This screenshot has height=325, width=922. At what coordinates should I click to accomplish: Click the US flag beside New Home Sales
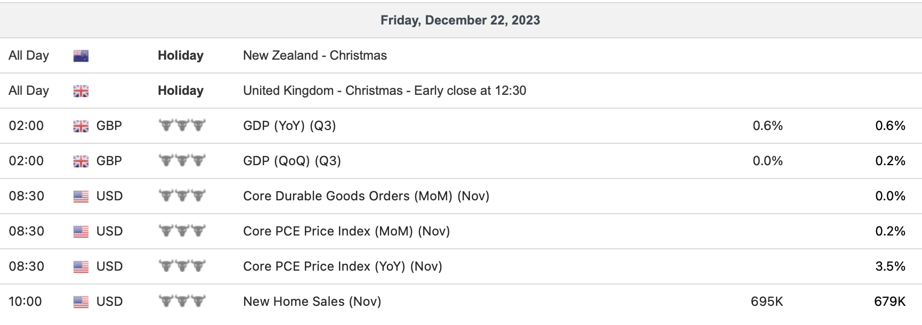[x=81, y=302]
